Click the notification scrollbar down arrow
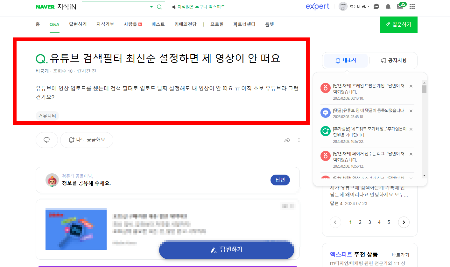Image resolution: width=450 pixels, height=267 pixels. (424, 176)
